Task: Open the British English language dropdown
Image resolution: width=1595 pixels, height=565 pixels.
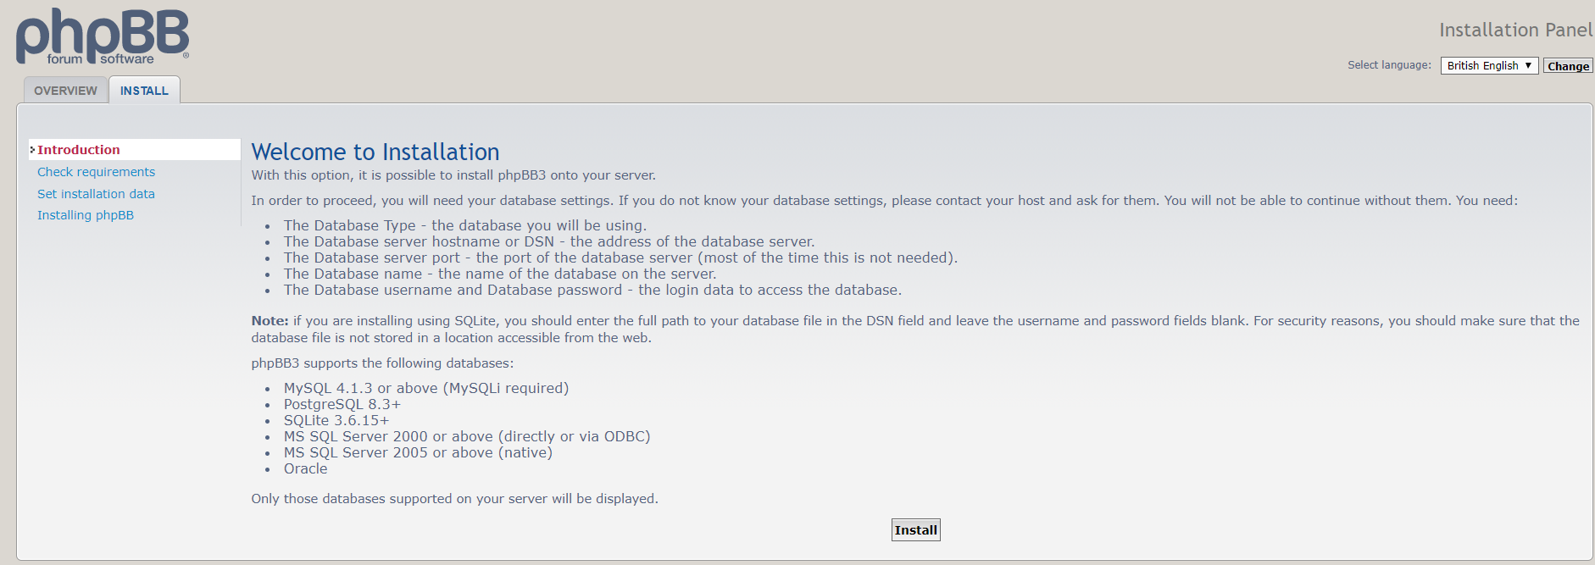Action: coord(1489,65)
